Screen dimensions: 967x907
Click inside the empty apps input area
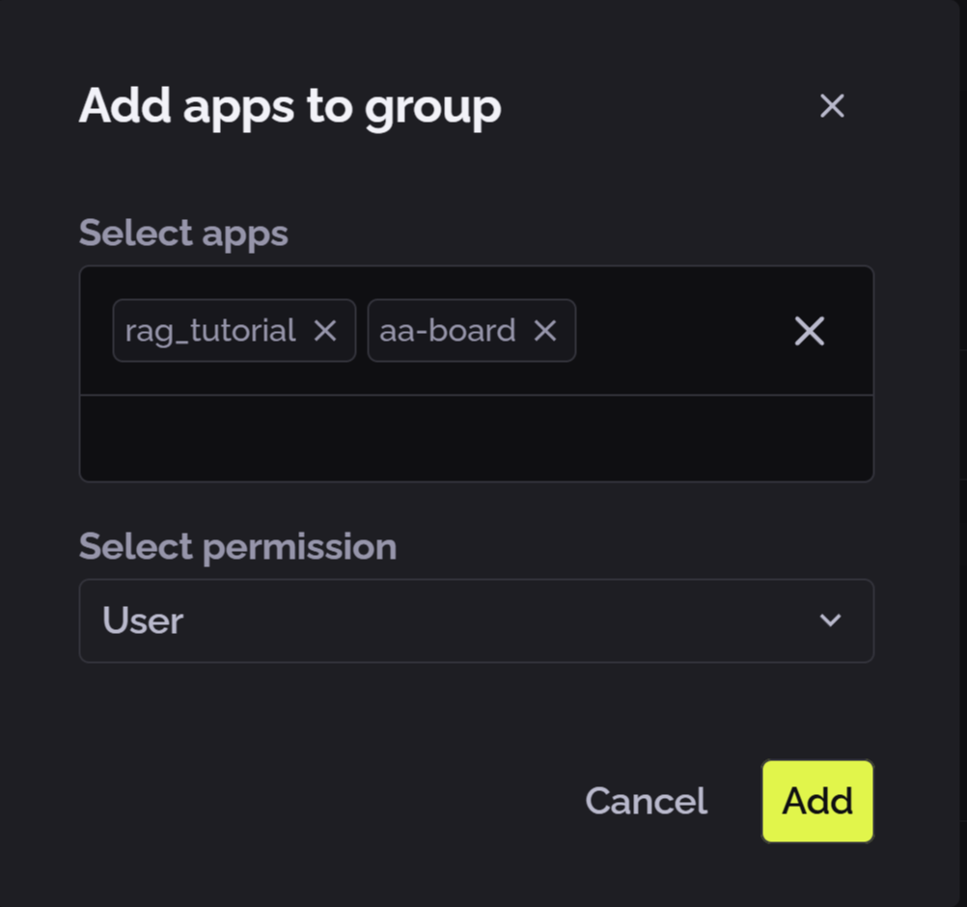point(476,436)
